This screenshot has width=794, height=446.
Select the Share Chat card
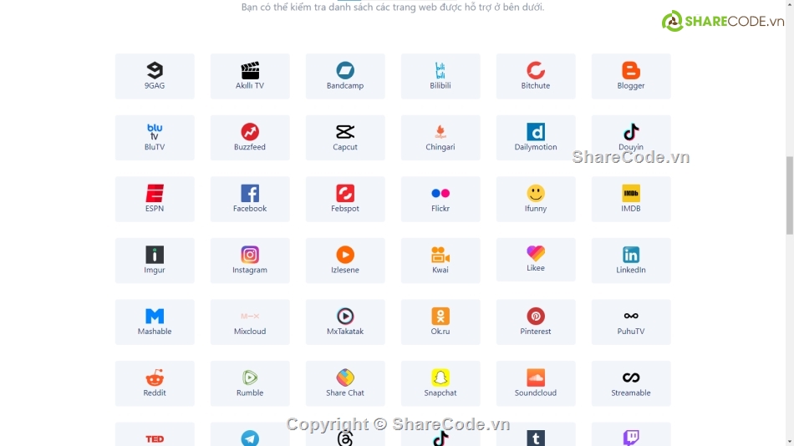pyautogui.click(x=345, y=383)
